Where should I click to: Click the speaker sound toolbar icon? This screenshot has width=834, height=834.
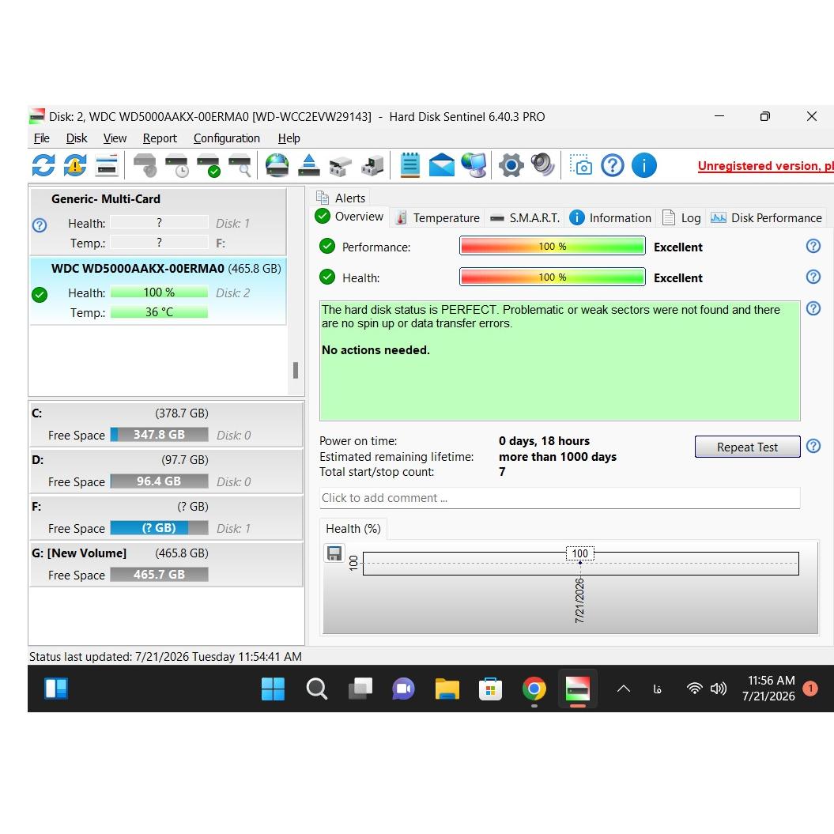[542, 165]
